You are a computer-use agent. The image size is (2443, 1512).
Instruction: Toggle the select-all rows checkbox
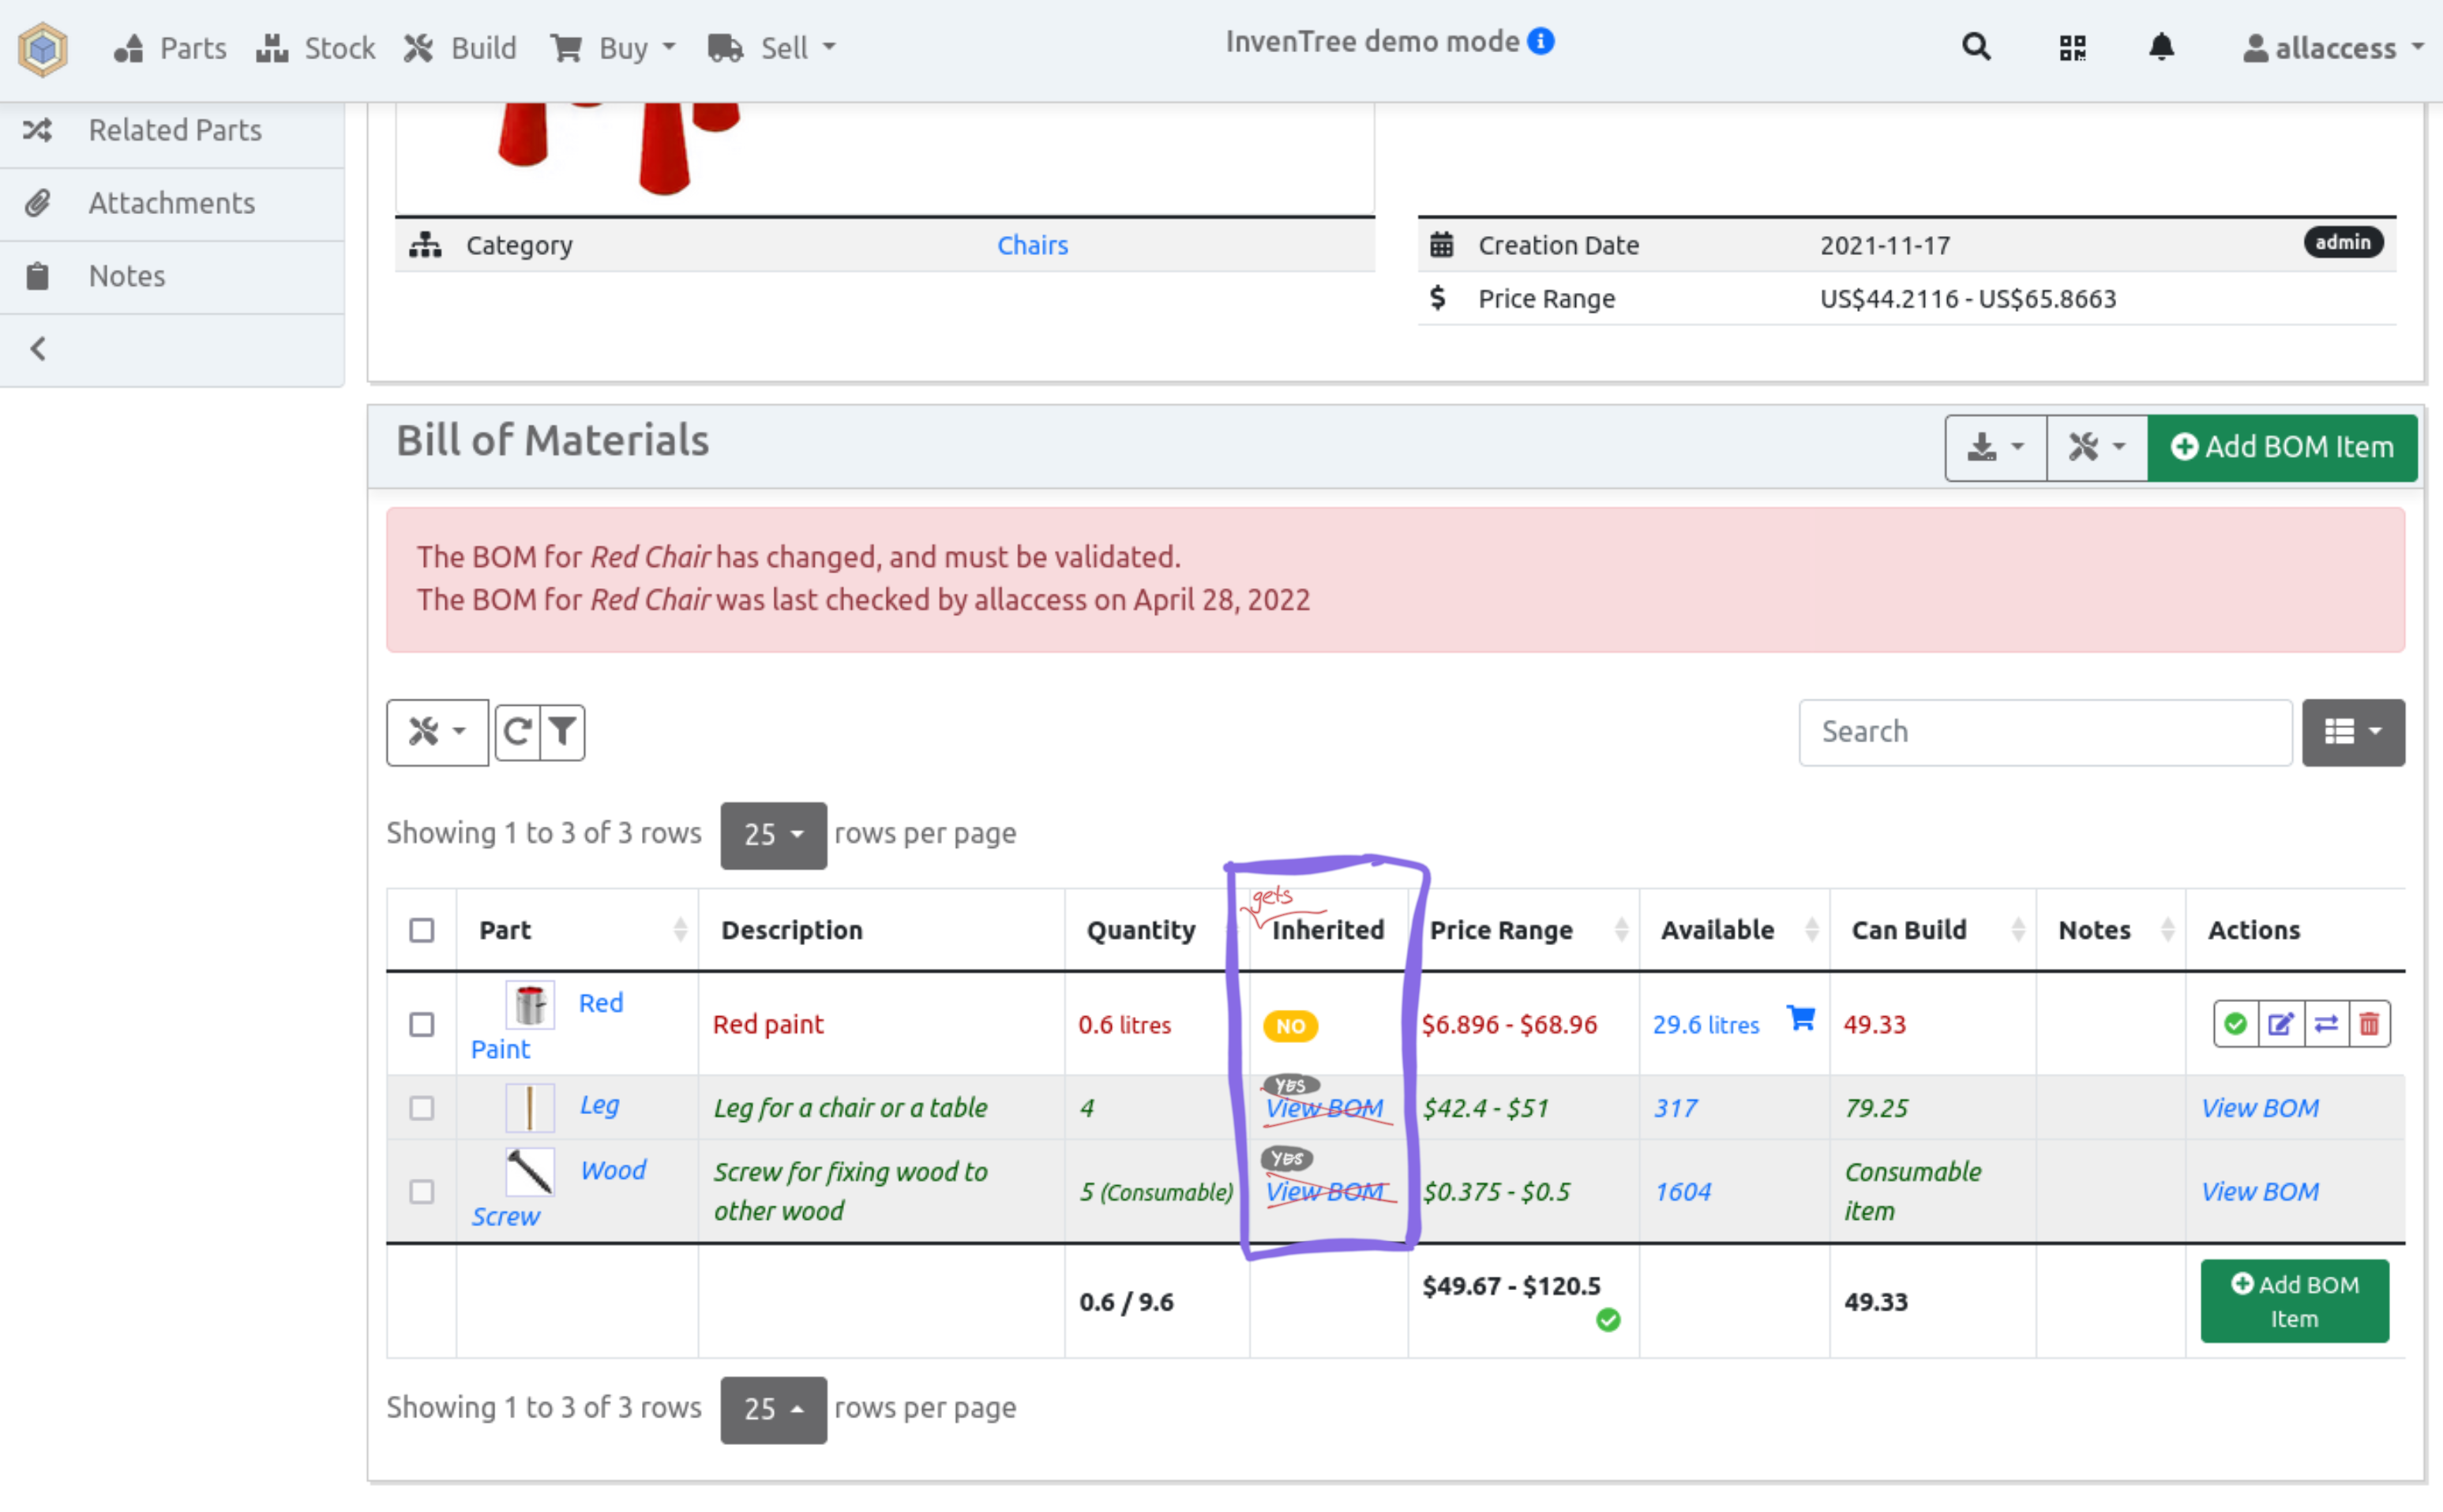coord(422,930)
